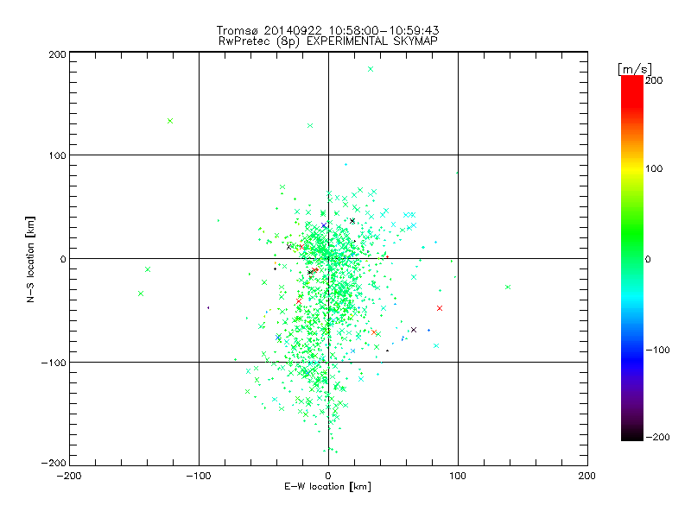
Task: Click the y-axis tick label '-200'
Action: click(54, 463)
